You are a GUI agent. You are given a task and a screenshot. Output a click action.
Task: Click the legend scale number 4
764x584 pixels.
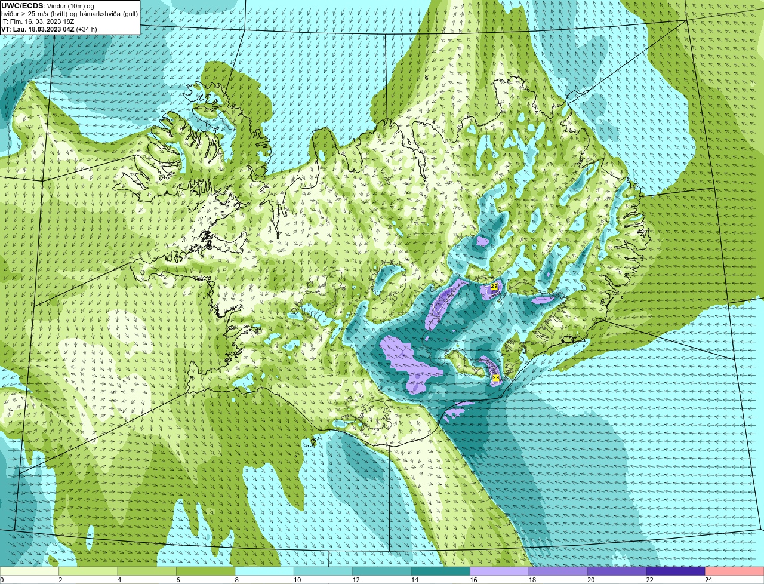119,580
